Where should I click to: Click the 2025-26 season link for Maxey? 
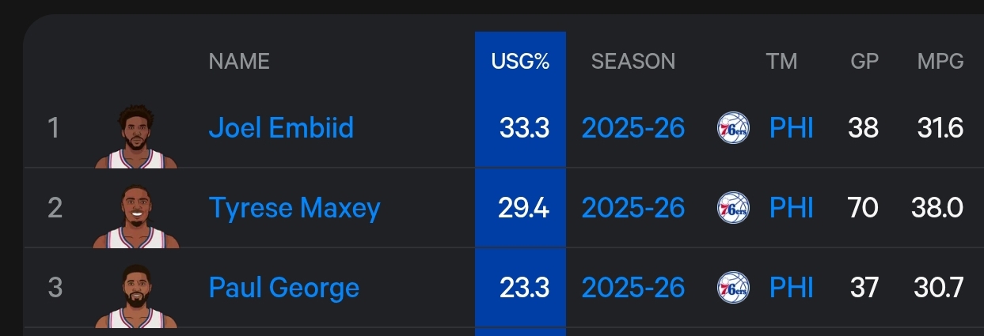click(x=633, y=208)
